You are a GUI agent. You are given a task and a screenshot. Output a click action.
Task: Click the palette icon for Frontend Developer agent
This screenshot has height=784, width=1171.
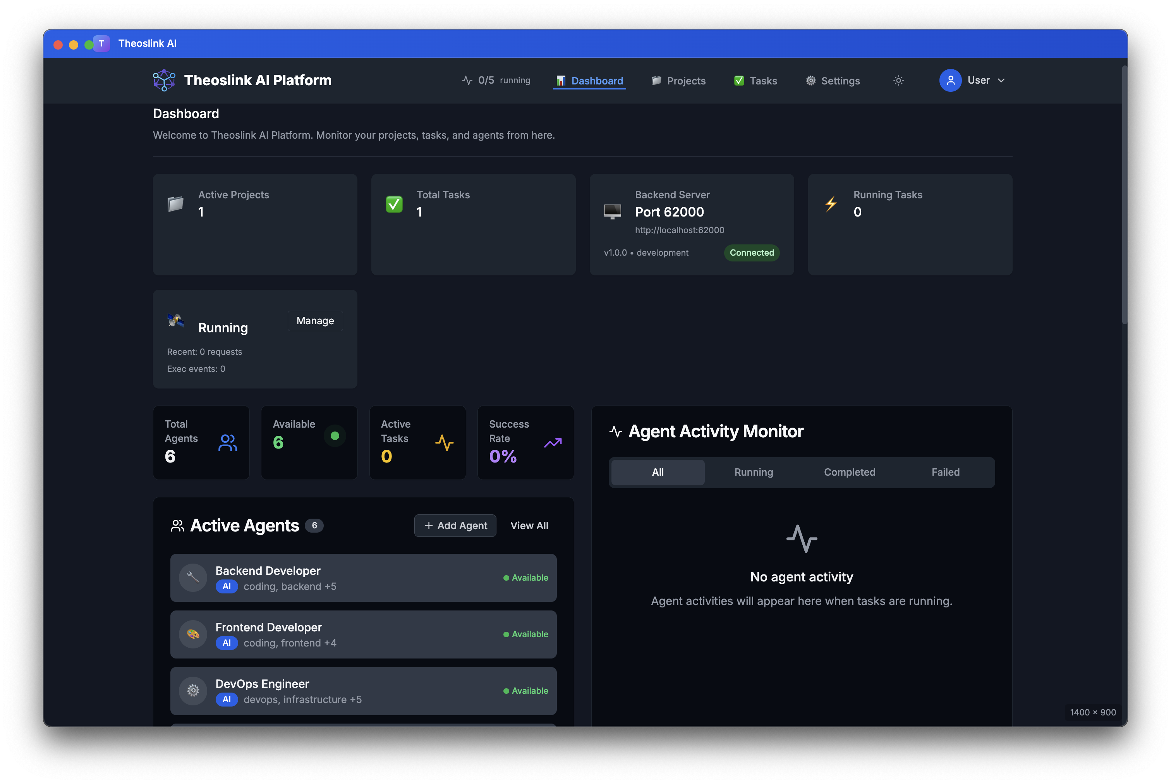coord(192,634)
